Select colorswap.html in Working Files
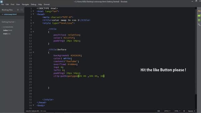The image size is (201, 113). pyautogui.click(x=10, y=14)
